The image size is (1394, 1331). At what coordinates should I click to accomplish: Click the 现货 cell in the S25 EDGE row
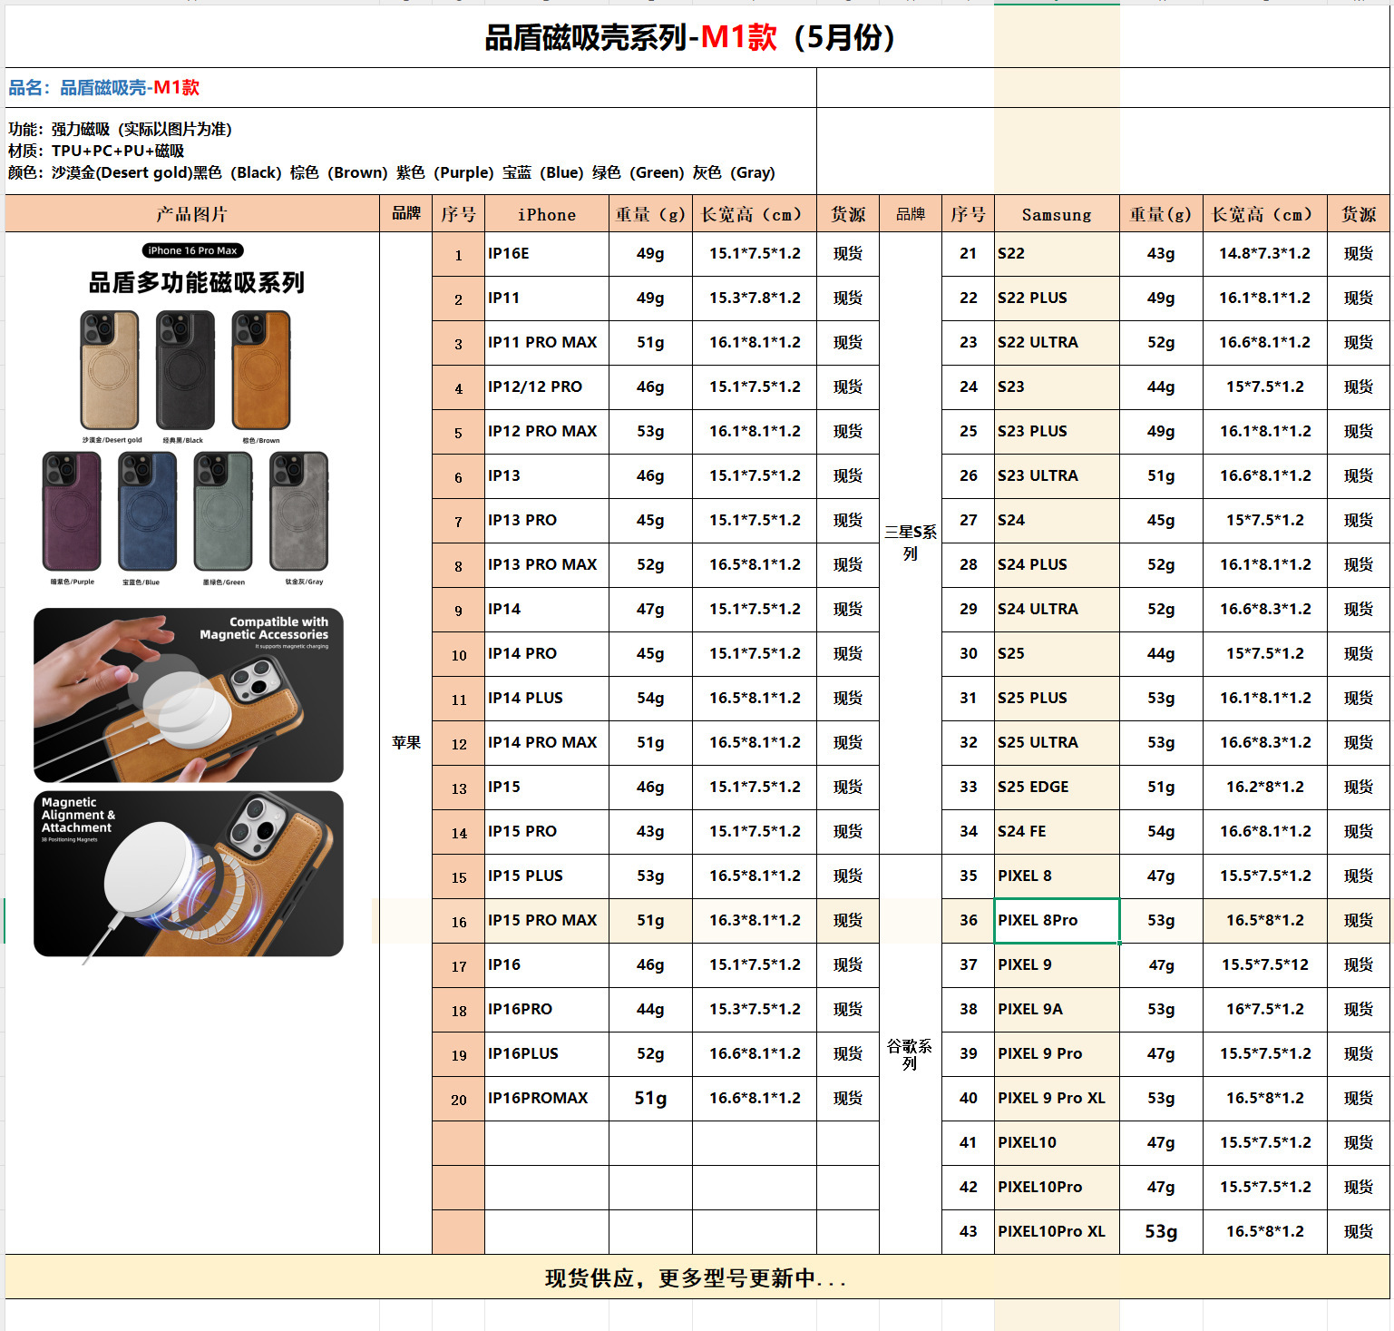(x=1359, y=788)
